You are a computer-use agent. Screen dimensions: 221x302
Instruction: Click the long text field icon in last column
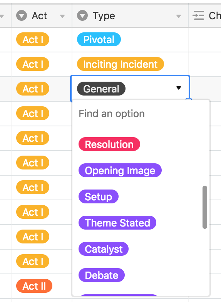tap(198, 15)
